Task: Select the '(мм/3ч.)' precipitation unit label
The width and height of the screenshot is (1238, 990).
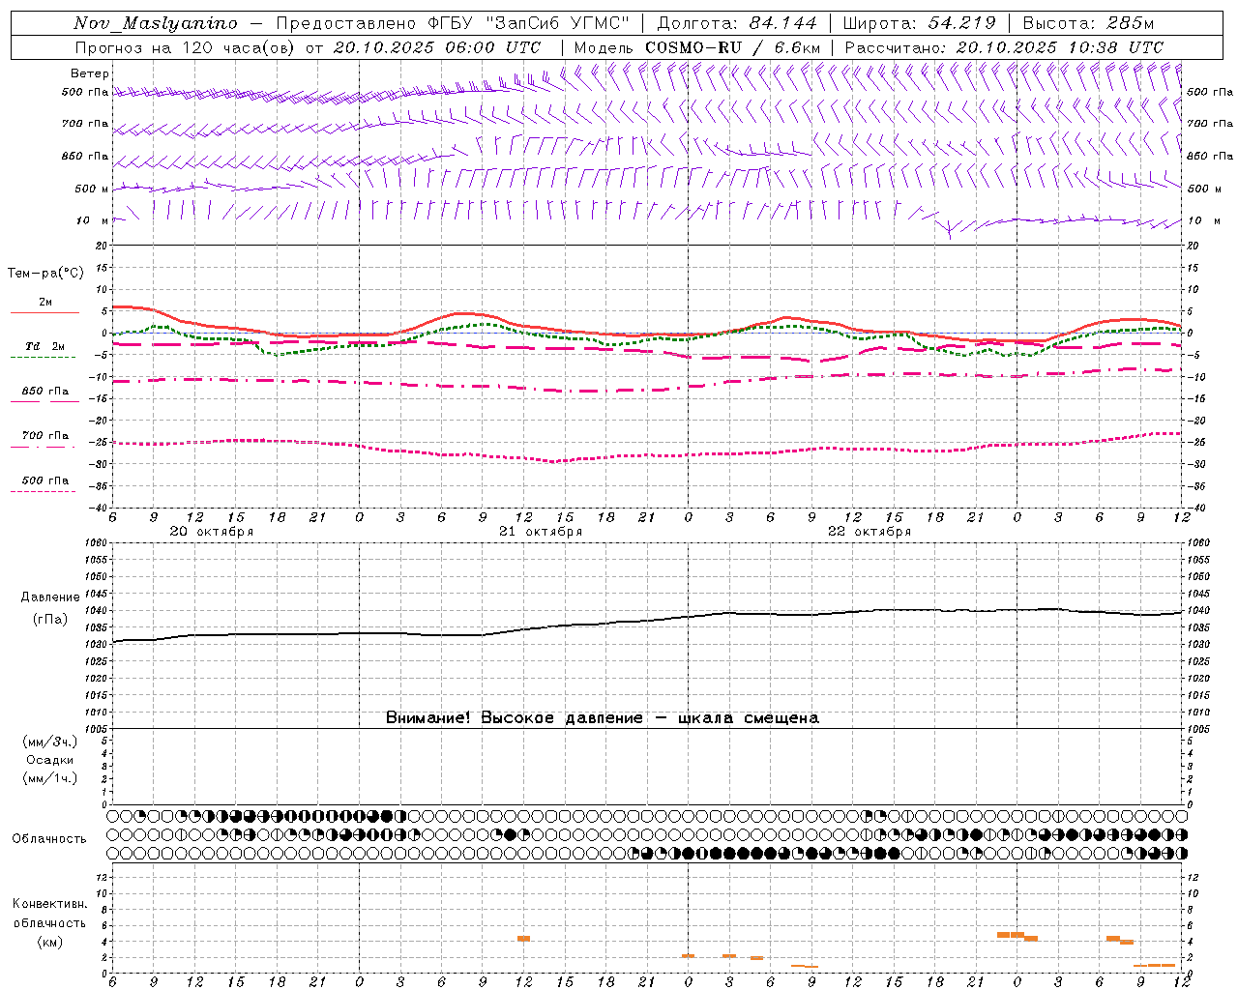Action: [50, 742]
